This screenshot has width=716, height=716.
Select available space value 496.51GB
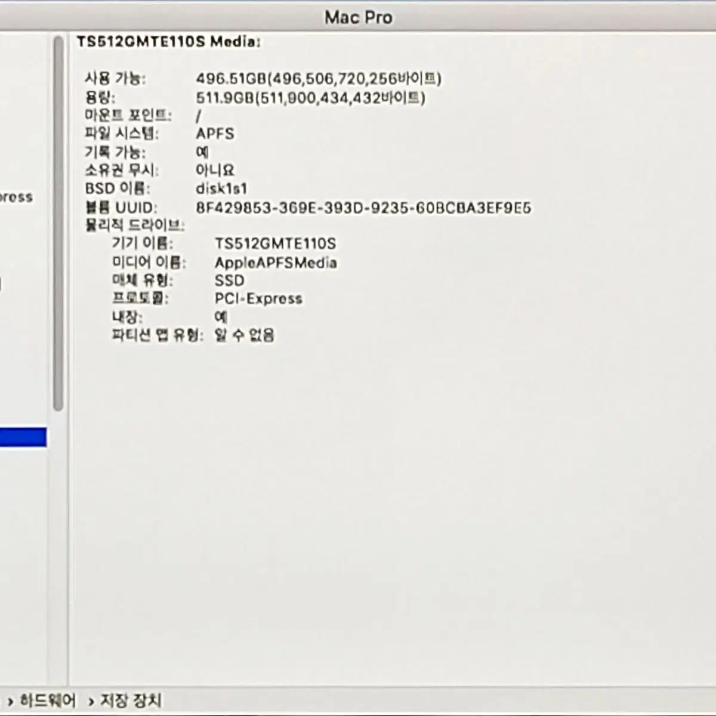[319, 79]
